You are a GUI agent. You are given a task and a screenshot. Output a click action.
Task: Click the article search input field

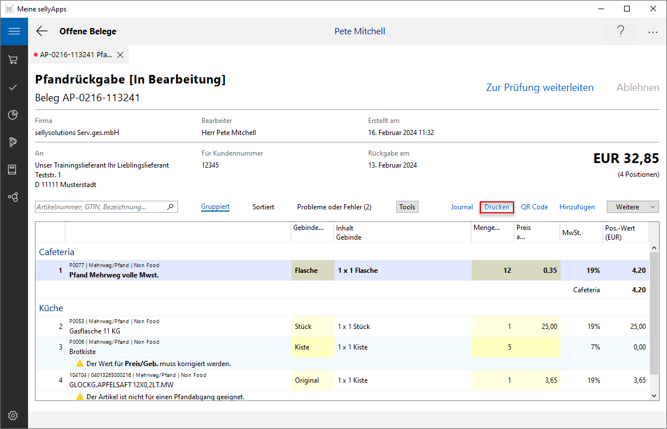tap(101, 207)
